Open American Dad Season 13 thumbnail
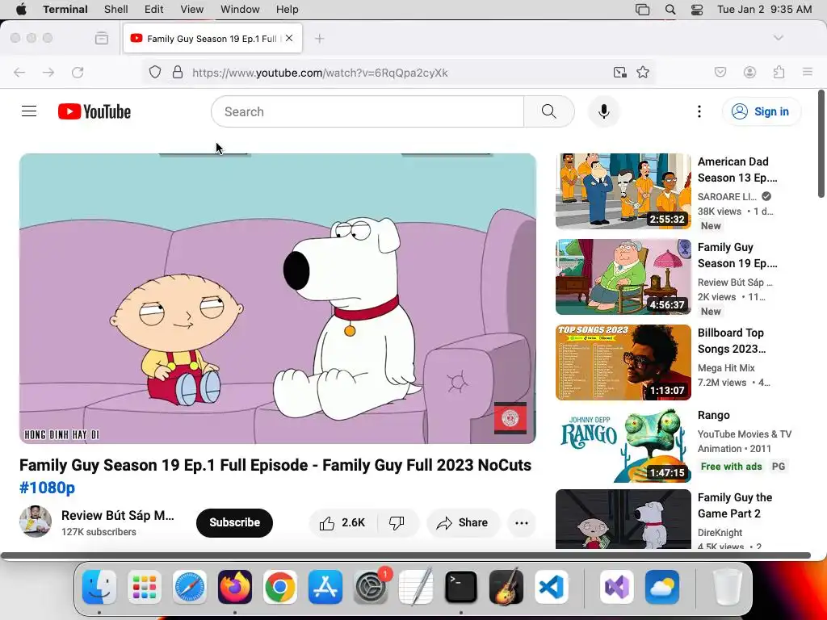Screen dimensions: 827x620 tap(623, 191)
